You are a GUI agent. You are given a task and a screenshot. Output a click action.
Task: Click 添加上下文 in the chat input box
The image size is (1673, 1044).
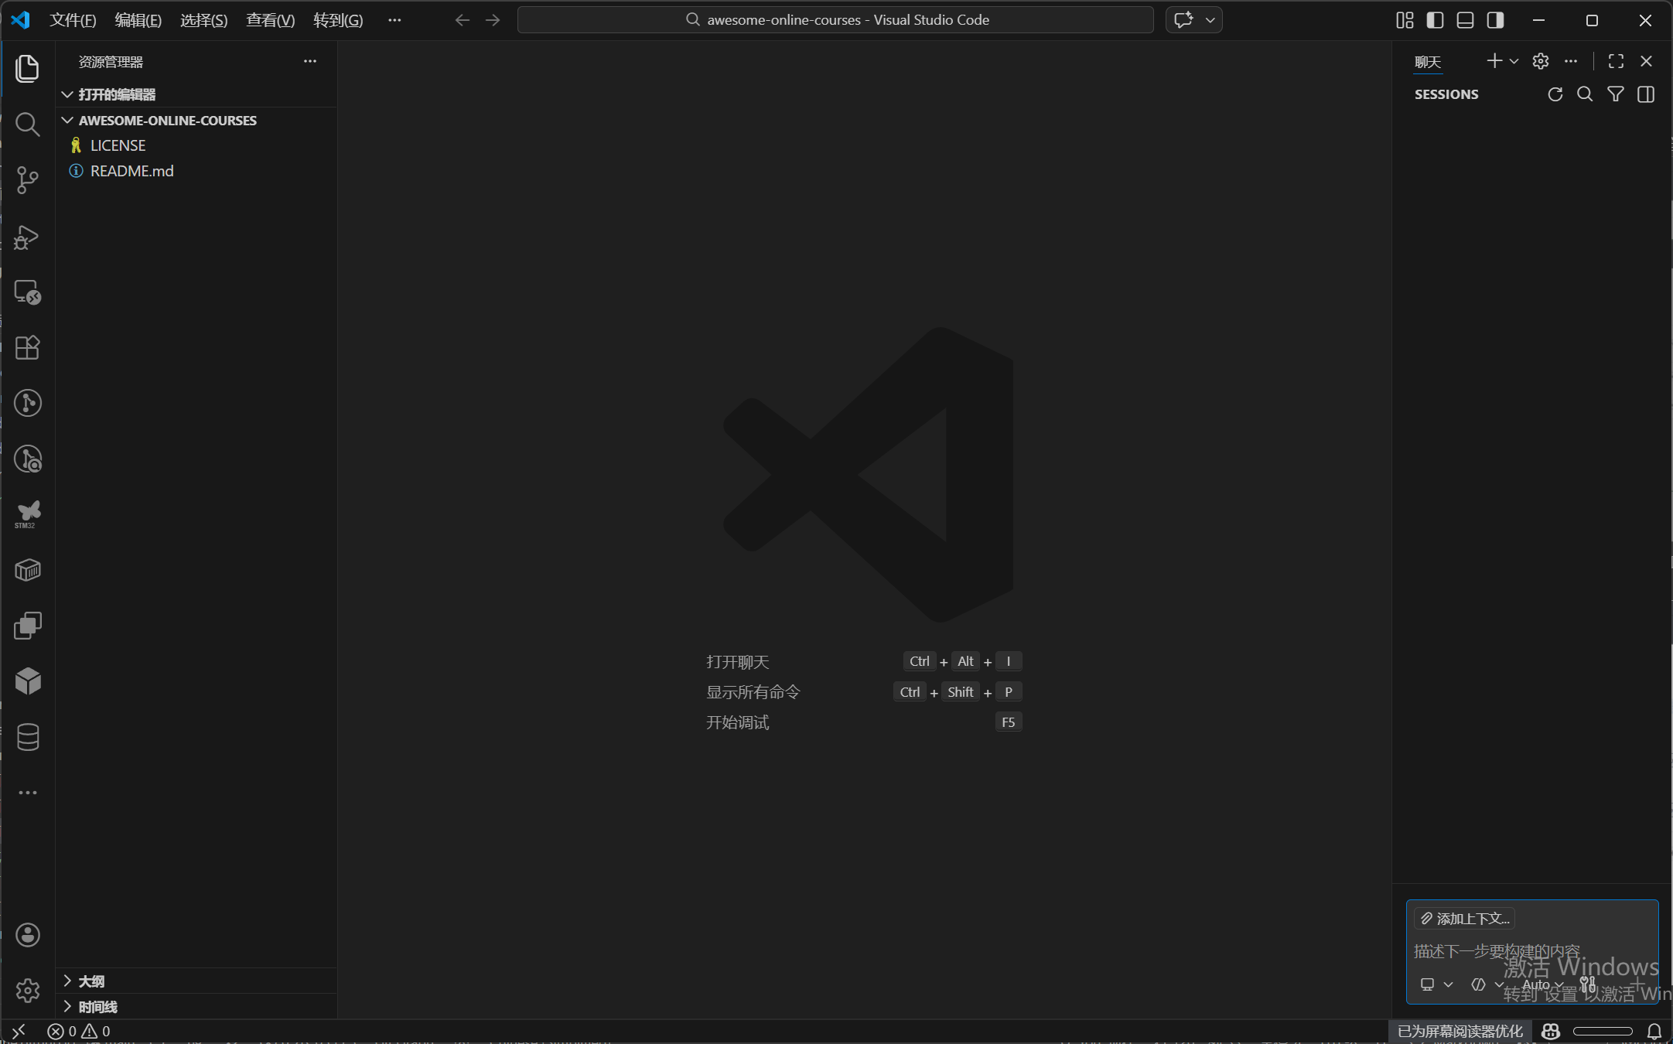tap(1466, 918)
